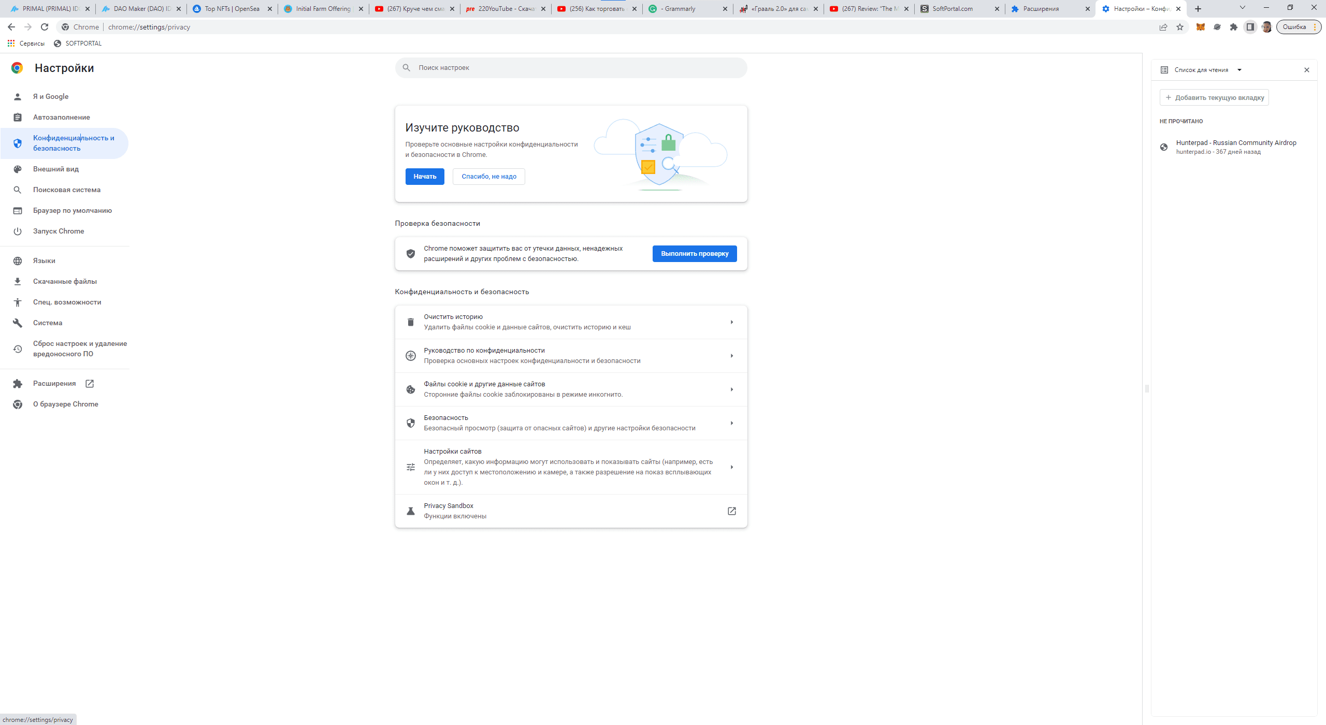This screenshot has width=1326, height=725.
Task: Click the MetaMask fox extension icon
Action: 1200,27
